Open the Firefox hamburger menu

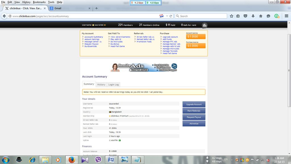coord(286,16)
